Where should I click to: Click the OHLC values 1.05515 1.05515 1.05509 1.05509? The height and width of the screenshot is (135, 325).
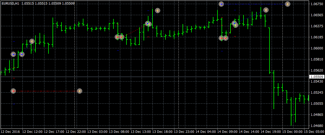[x=48, y=3]
